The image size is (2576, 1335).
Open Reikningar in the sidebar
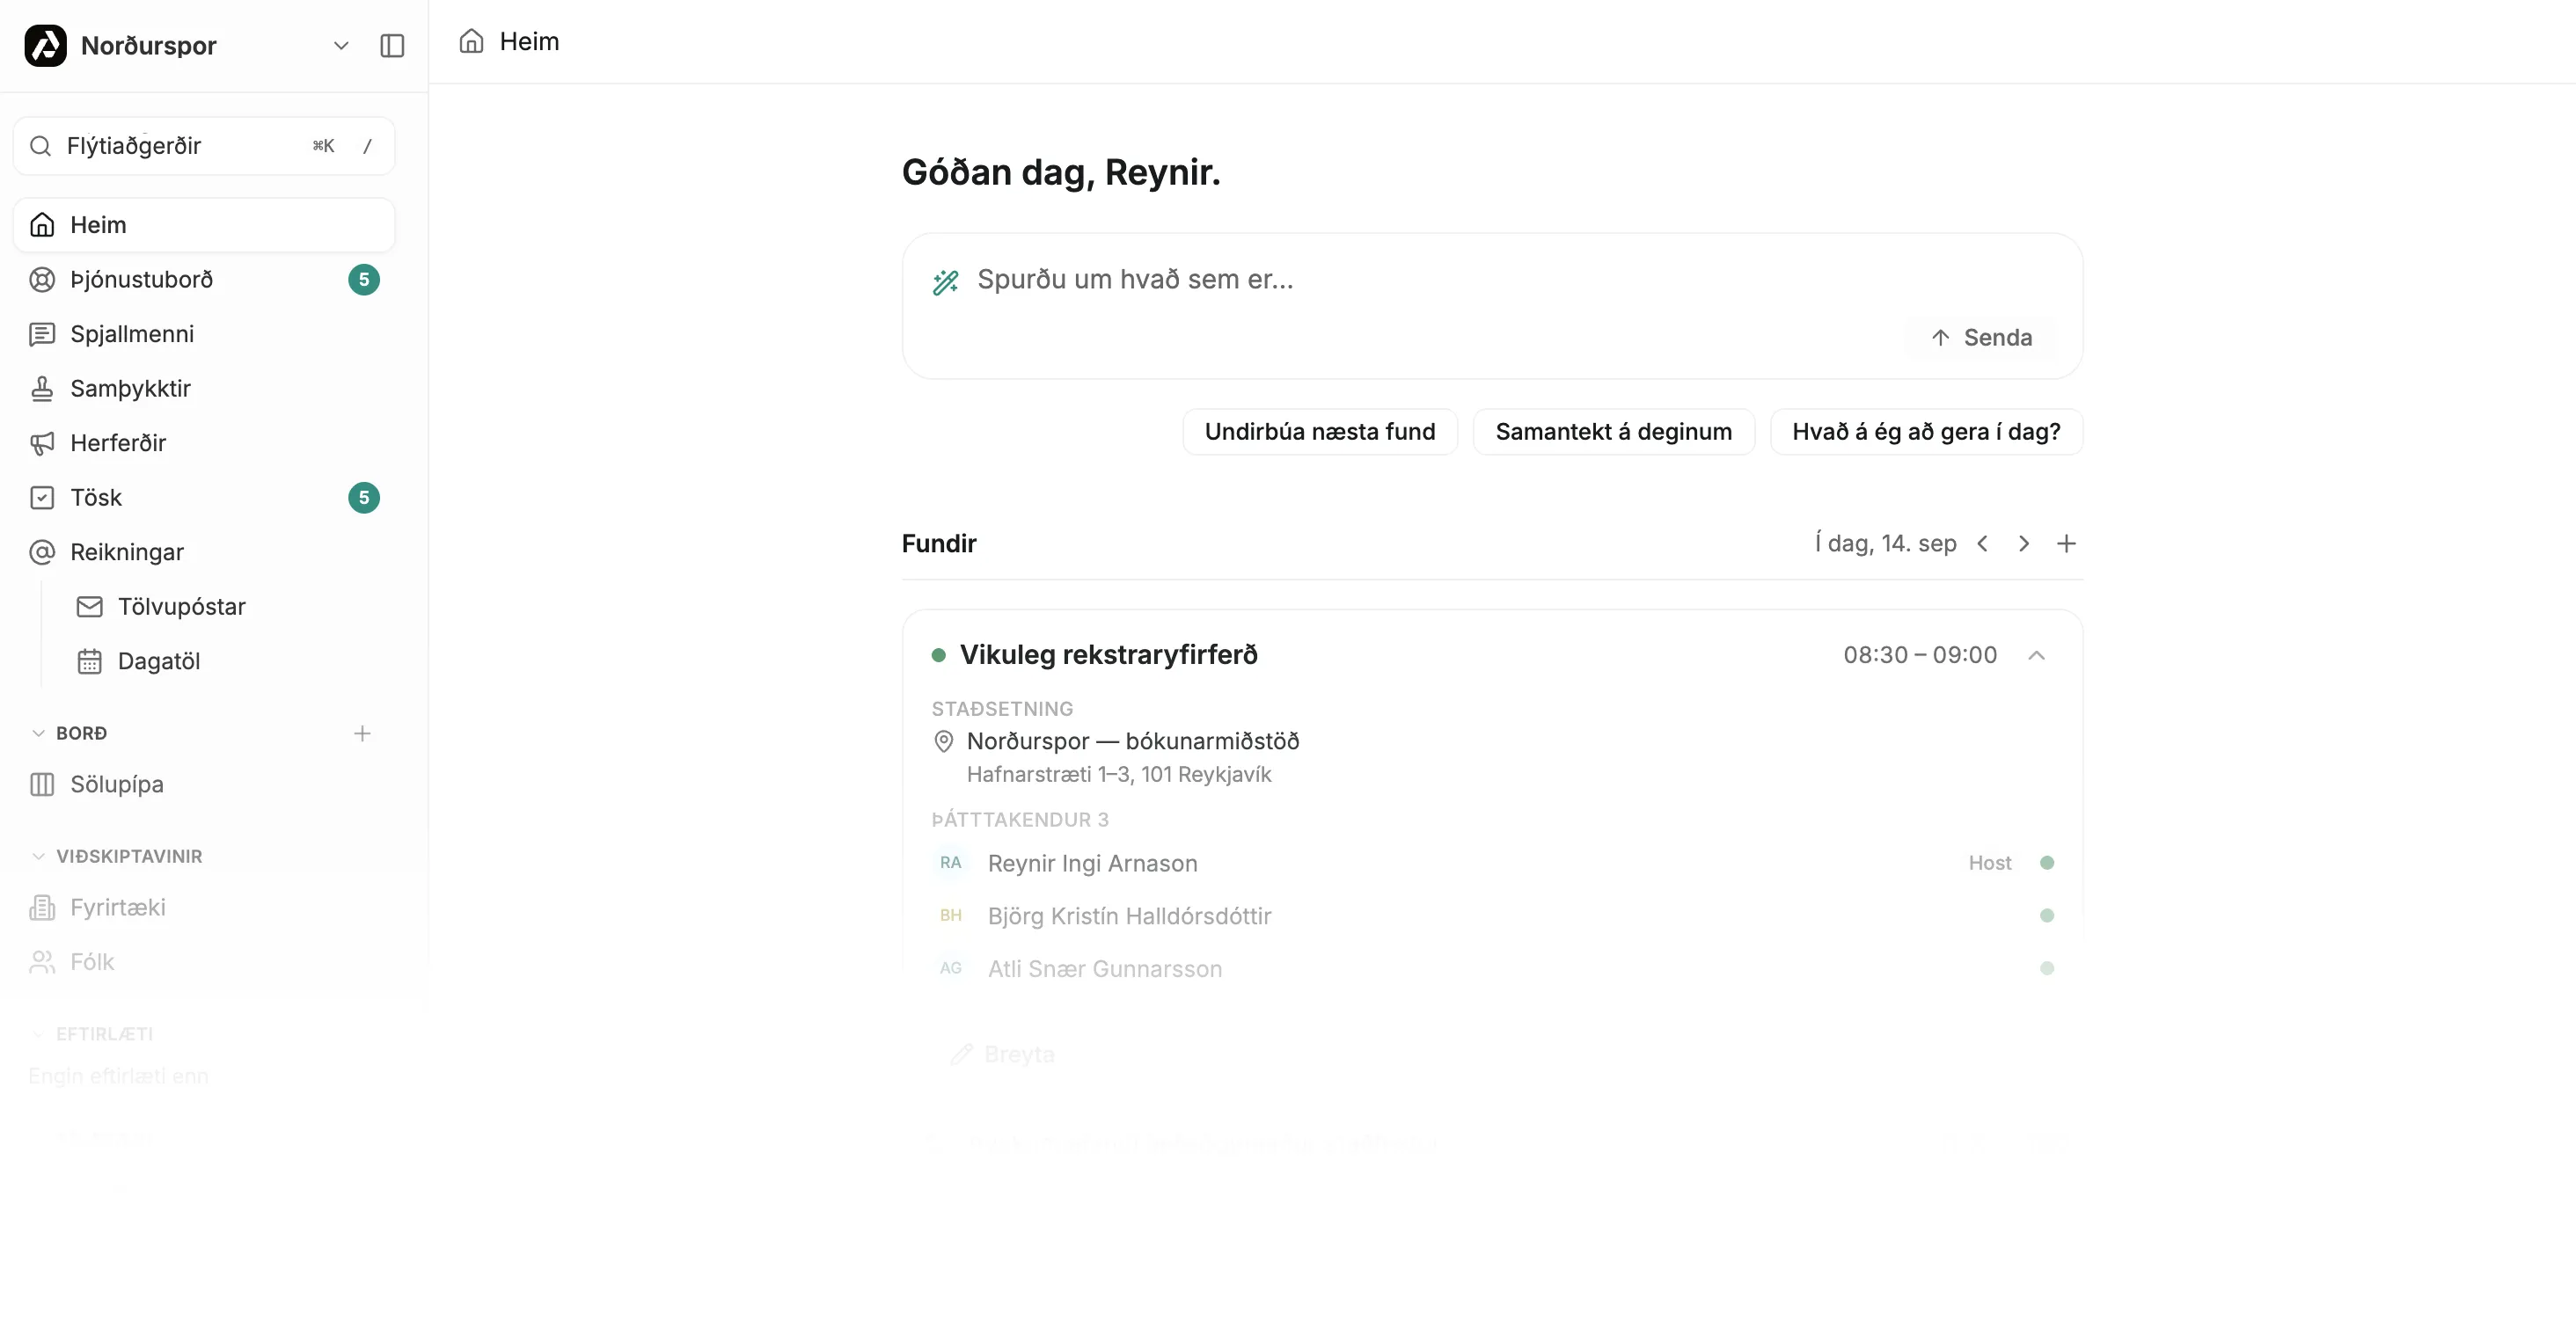click(x=204, y=551)
